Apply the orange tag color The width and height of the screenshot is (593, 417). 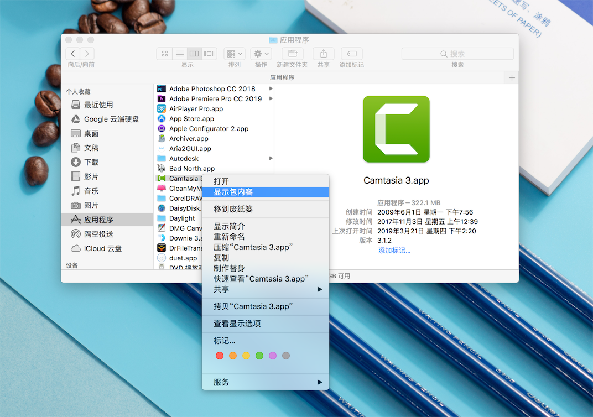pos(232,356)
